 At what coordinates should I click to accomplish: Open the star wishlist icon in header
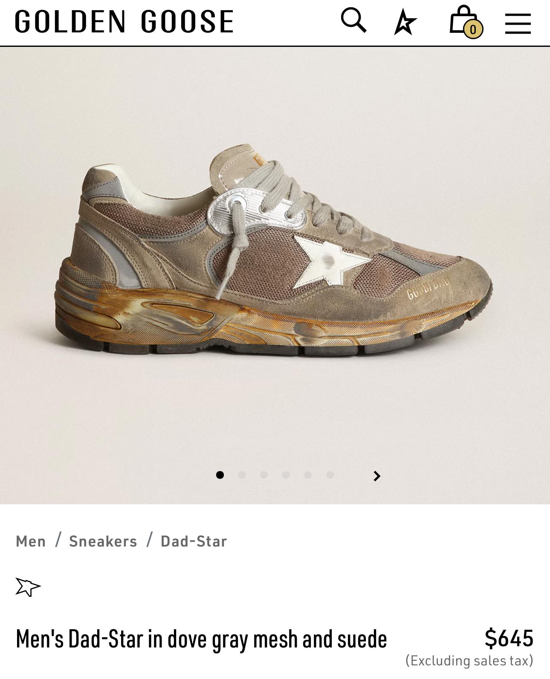click(x=405, y=22)
